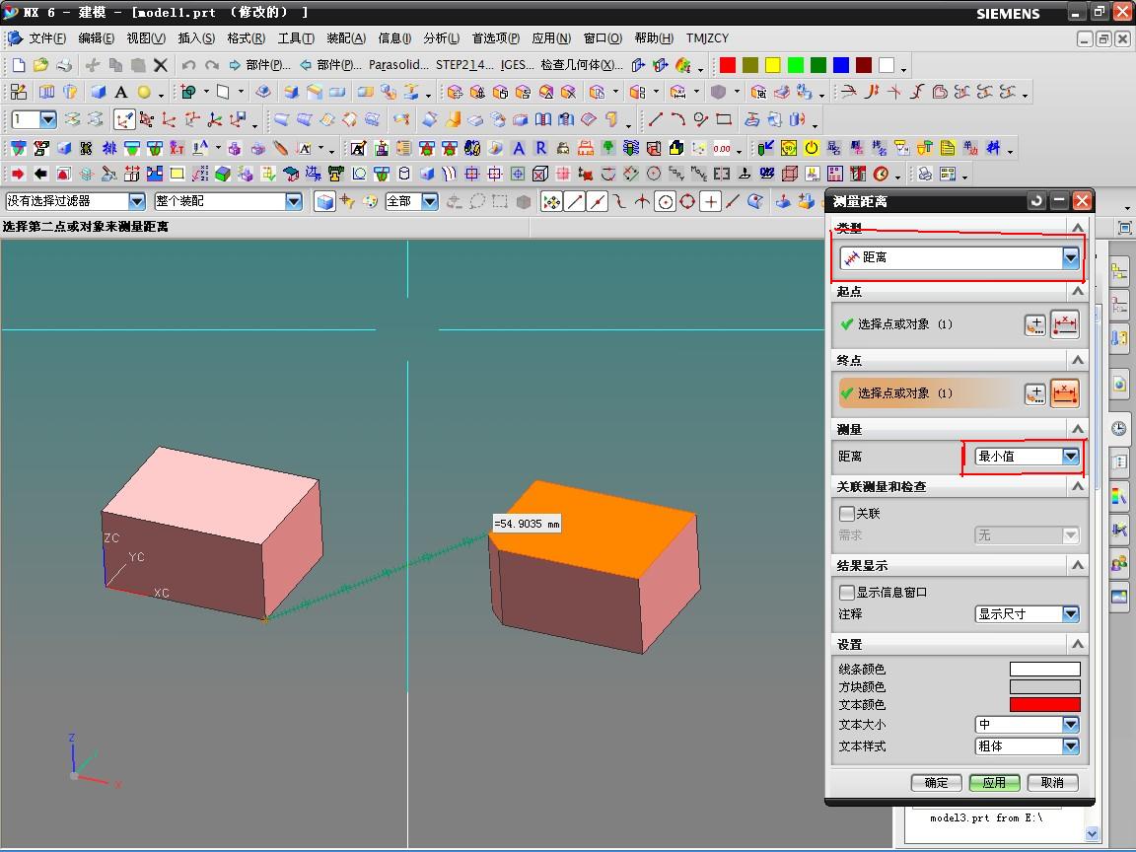The height and width of the screenshot is (852, 1136).
Task: Open the 显示尺寸 annotation dropdown
Action: pos(1070,614)
